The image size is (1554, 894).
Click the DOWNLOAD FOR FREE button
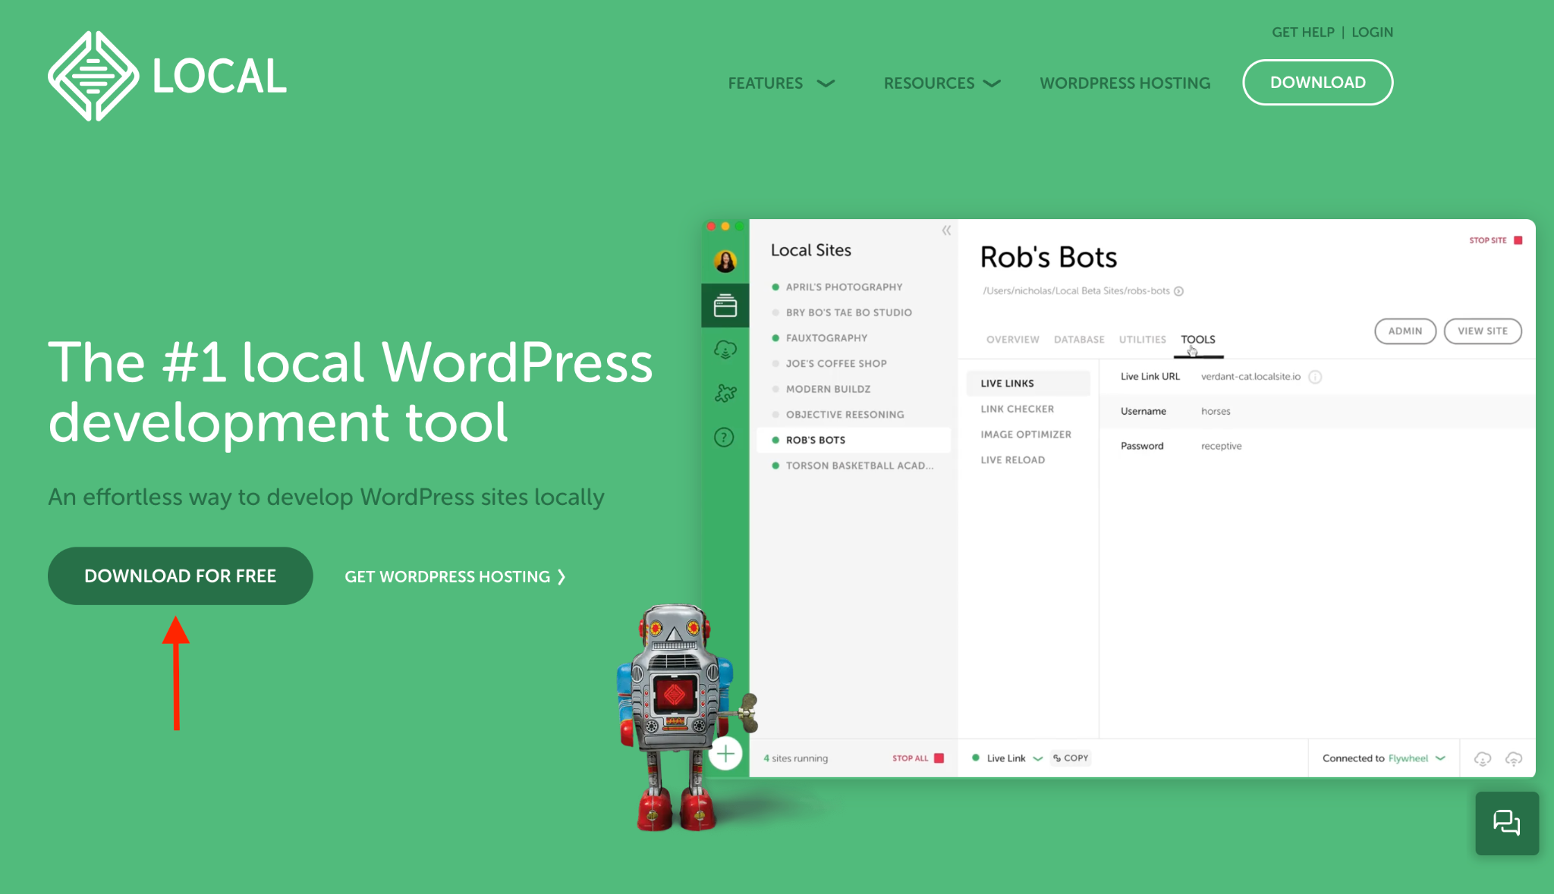180,576
